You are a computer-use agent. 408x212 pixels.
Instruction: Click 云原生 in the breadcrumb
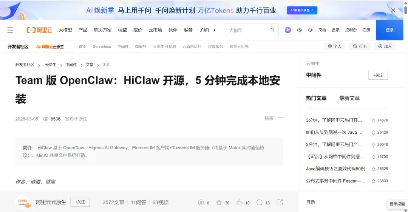[51, 65]
